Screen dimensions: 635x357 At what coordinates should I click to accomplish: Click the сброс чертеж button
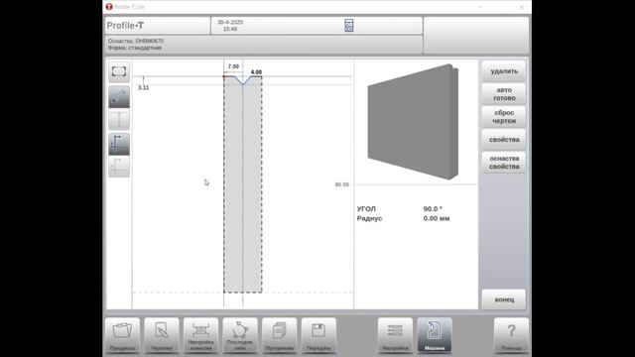click(x=504, y=117)
